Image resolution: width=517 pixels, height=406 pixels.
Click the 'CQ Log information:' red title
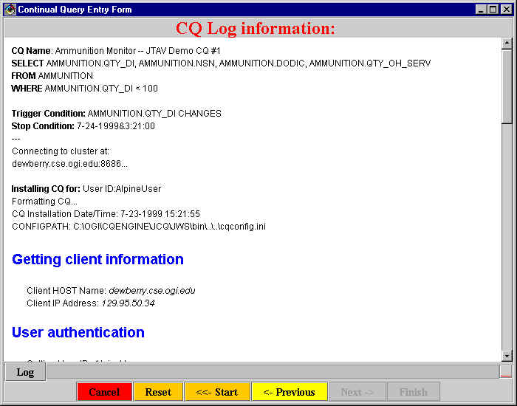click(x=255, y=29)
